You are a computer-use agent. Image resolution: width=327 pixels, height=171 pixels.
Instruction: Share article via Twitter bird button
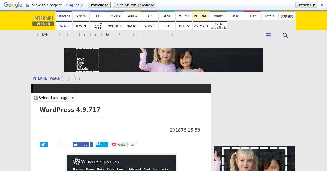coord(44,145)
